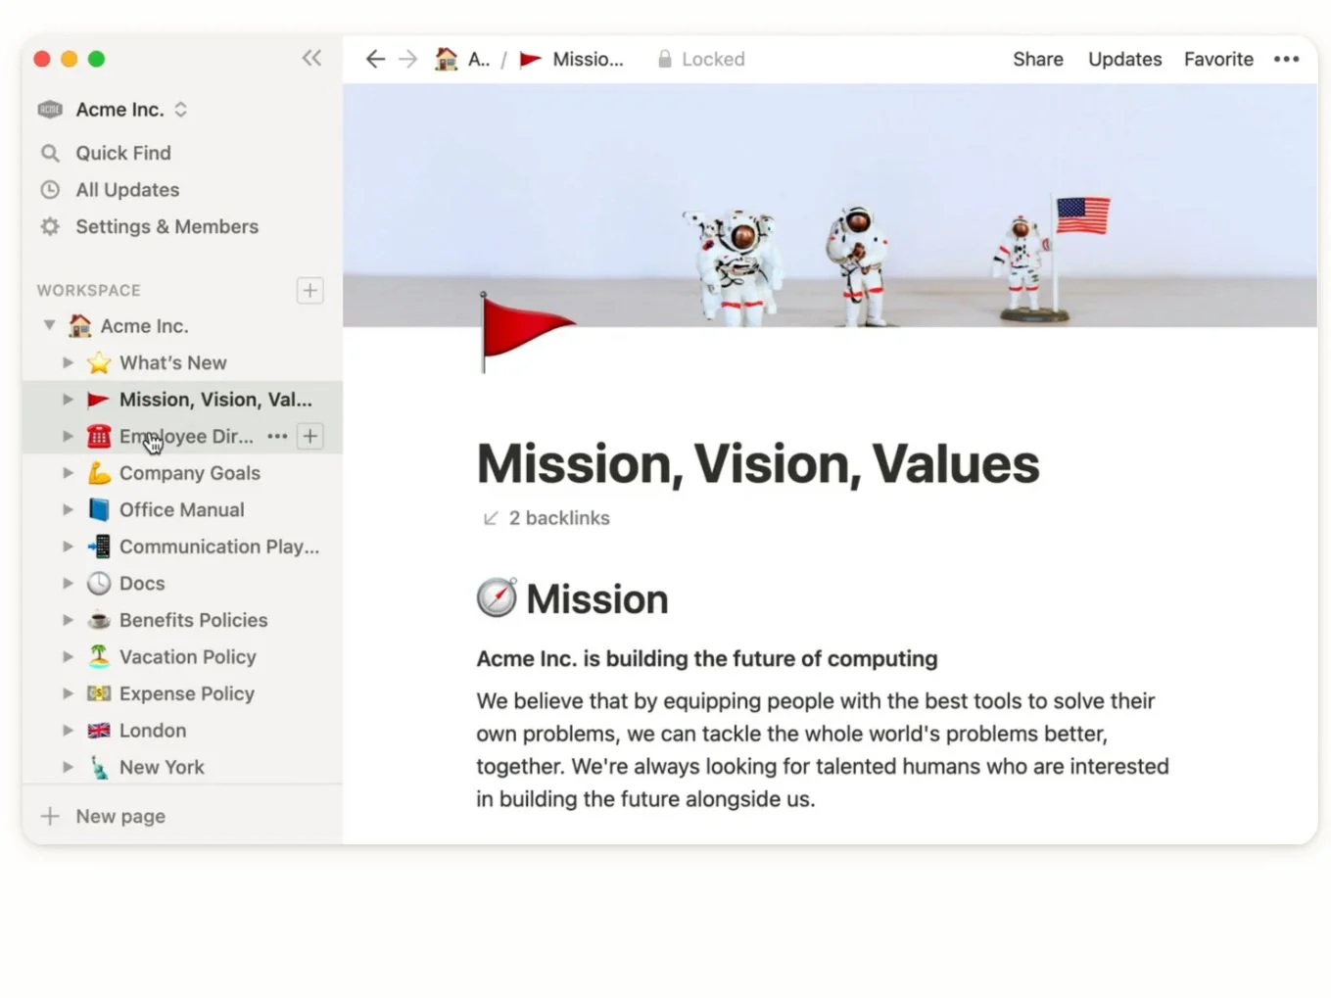Click Favorite in the top bar

(x=1218, y=59)
